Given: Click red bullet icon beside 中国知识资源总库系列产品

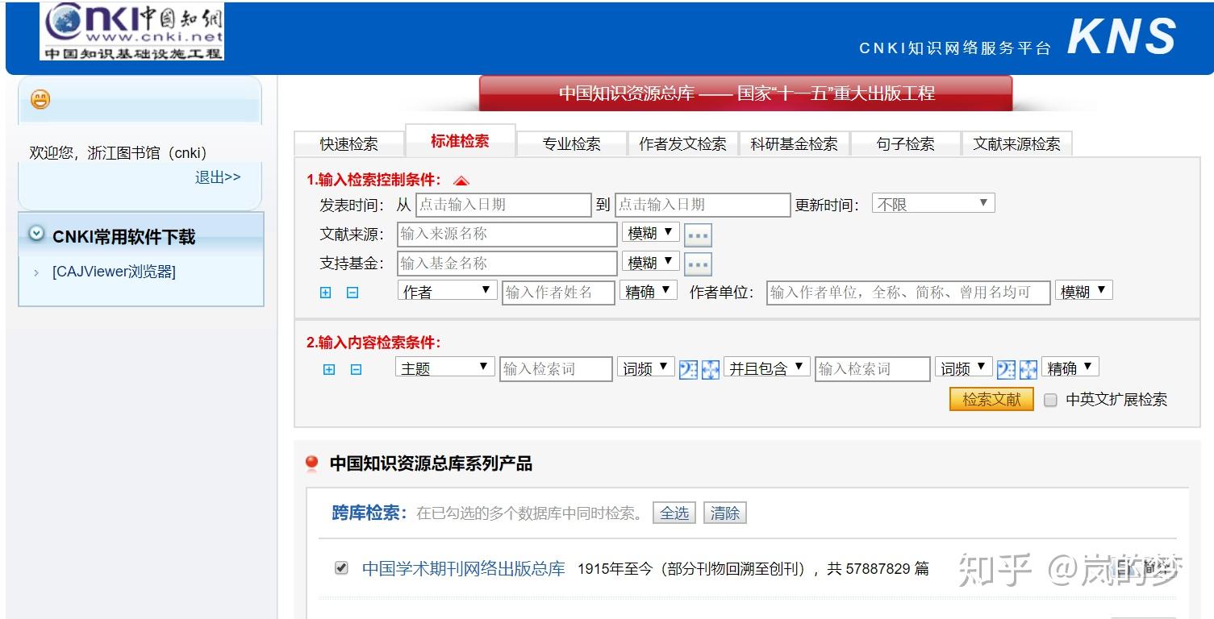Looking at the screenshot, I should tap(312, 463).
